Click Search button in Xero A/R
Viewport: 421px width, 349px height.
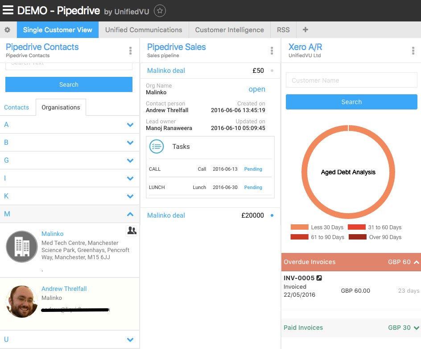tap(351, 102)
